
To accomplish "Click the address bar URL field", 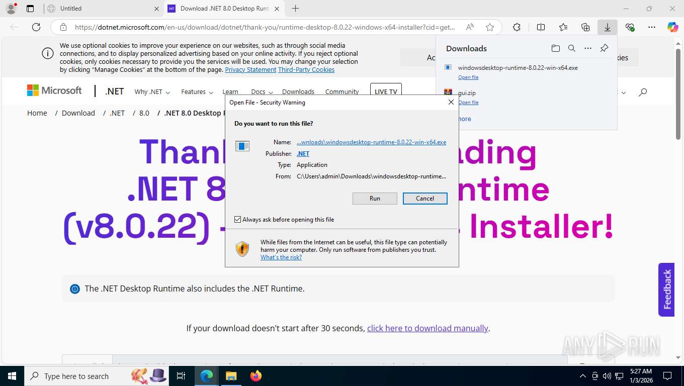I will (265, 27).
